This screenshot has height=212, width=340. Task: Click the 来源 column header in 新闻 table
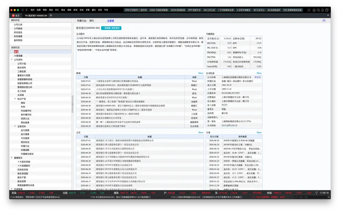194,77
